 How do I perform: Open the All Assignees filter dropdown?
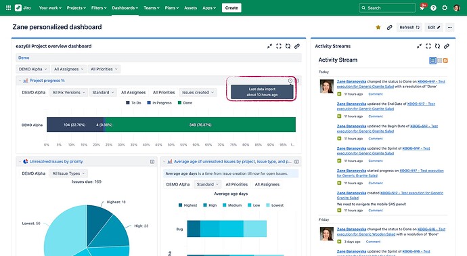click(68, 69)
